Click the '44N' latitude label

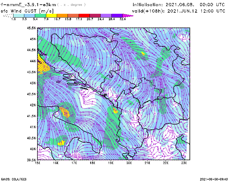coord(33,61)
